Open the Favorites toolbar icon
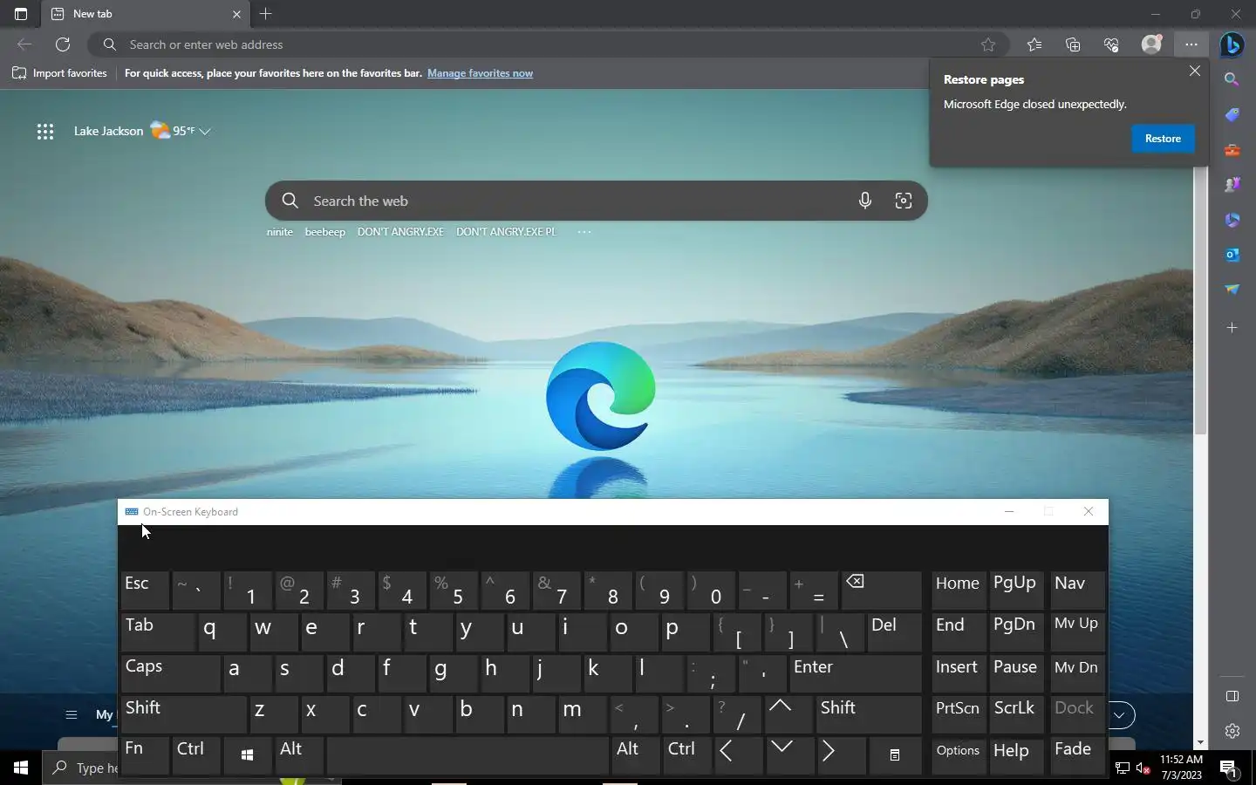The height and width of the screenshot is (785, 1256). [x=1034, y=44]
